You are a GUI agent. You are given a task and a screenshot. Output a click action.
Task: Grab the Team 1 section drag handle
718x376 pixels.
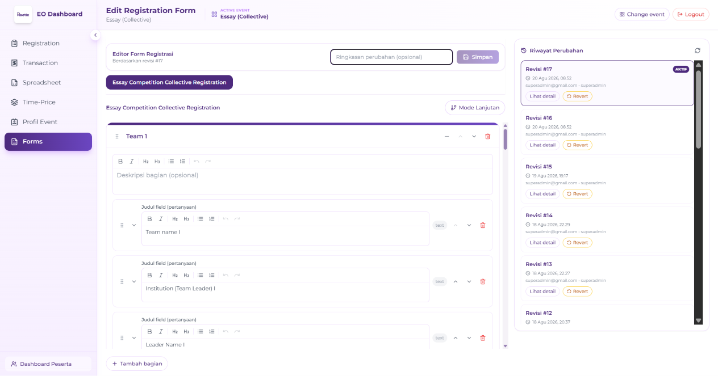pyautogui.click(x=117, y=137)
